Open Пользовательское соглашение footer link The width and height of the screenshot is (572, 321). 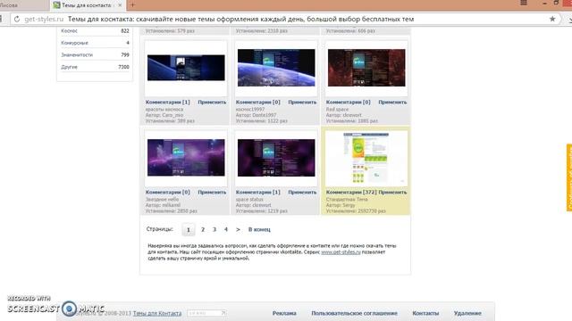[x=354, y=313]
